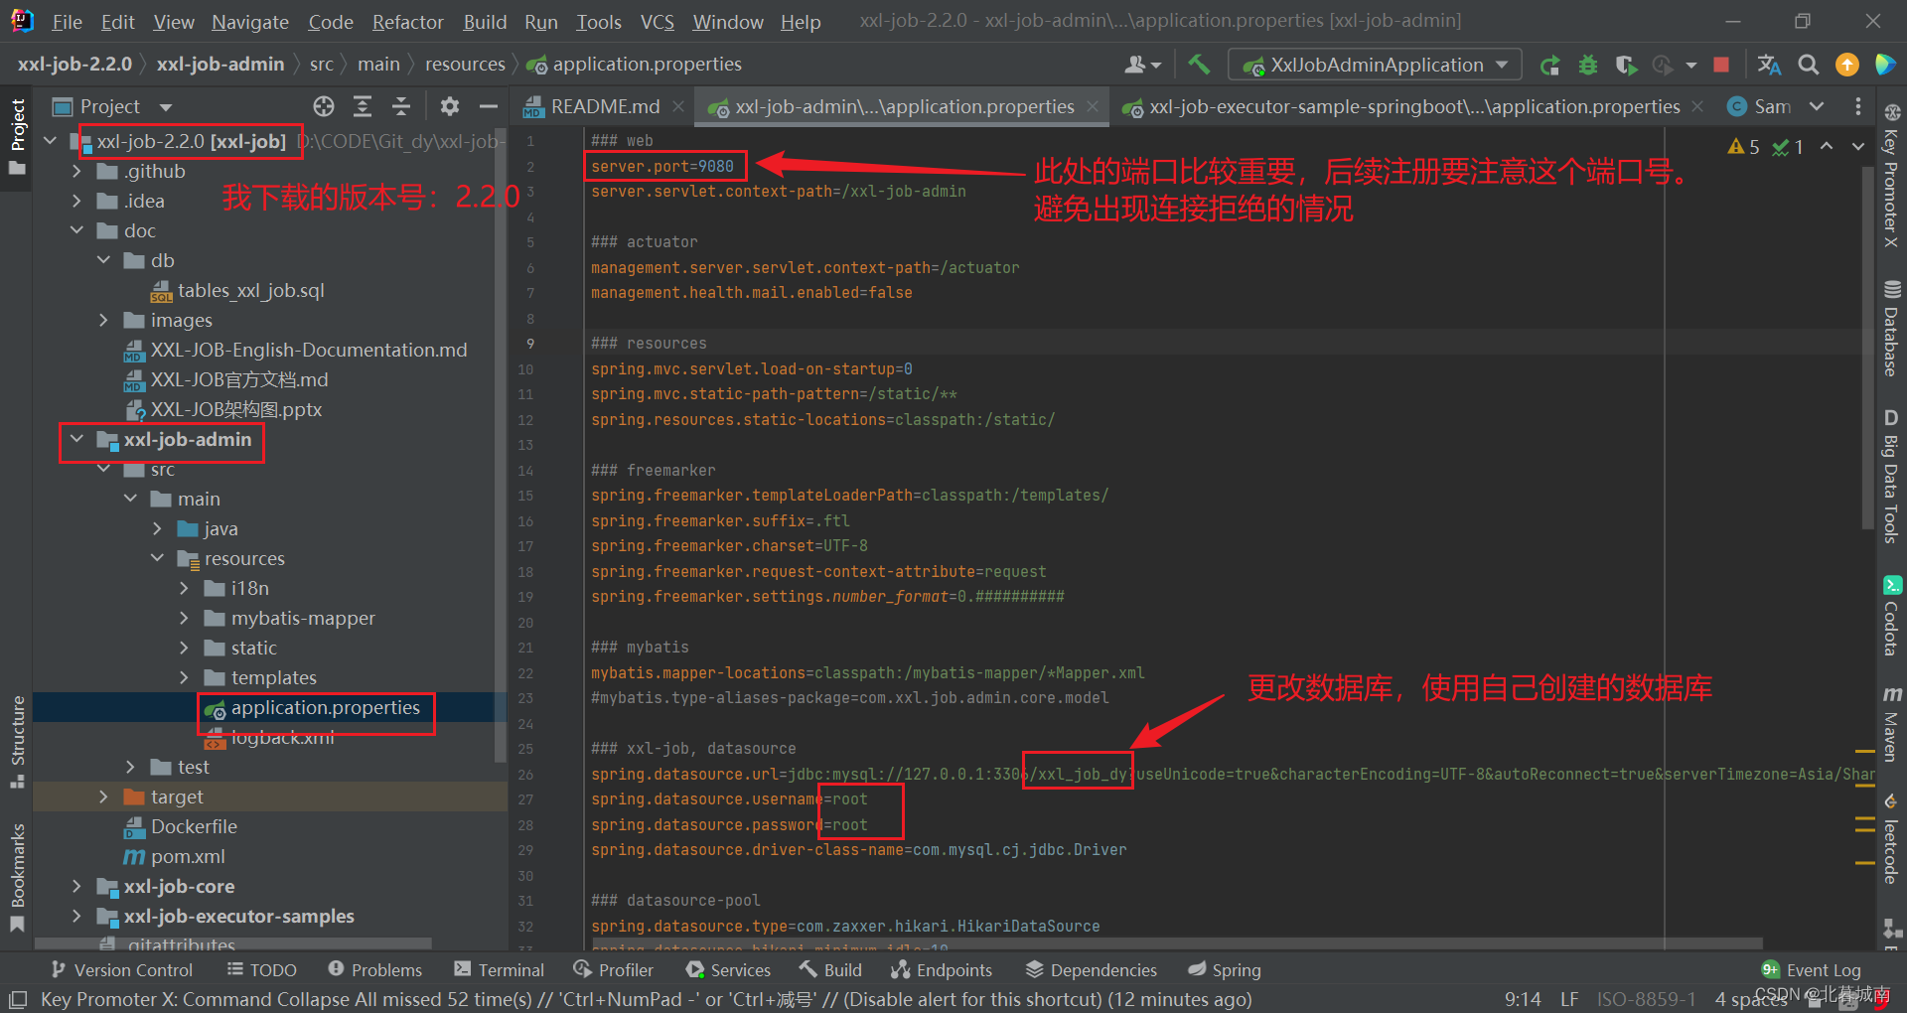
Task: Select tables_xxl_job.sql file
Action: click(x=251, y=290)
